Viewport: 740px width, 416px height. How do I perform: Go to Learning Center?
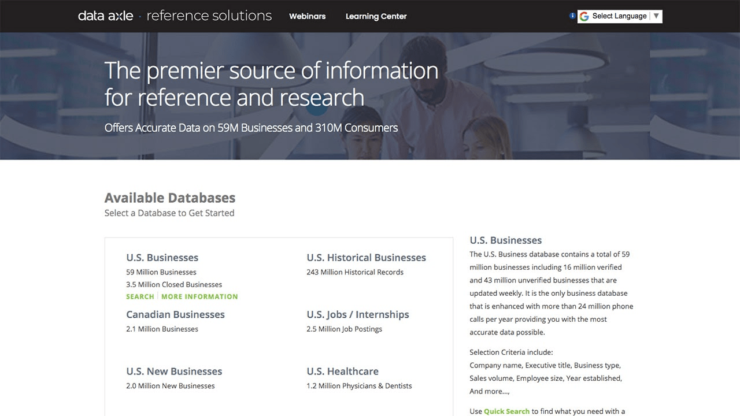376,16
